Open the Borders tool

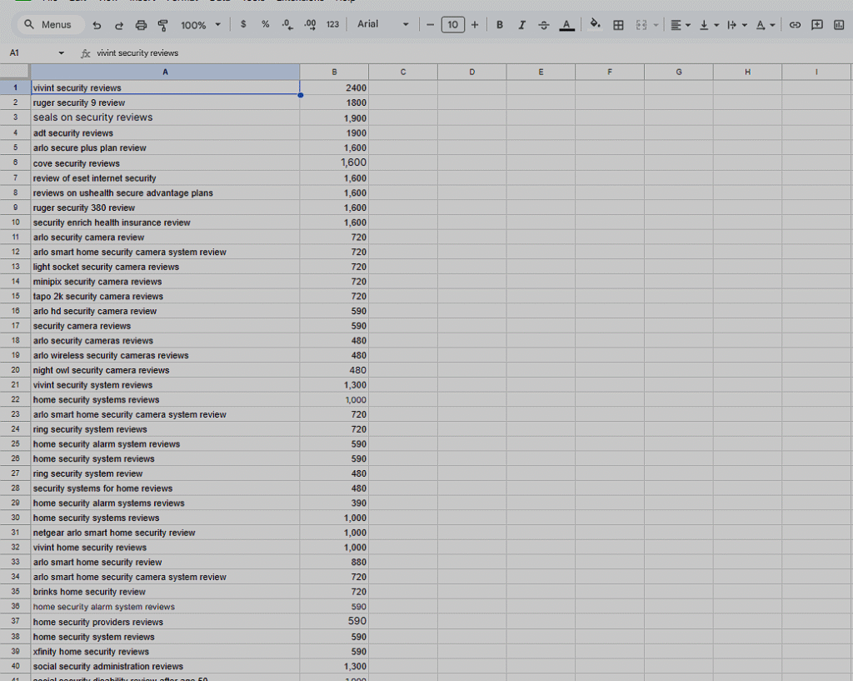618,25
